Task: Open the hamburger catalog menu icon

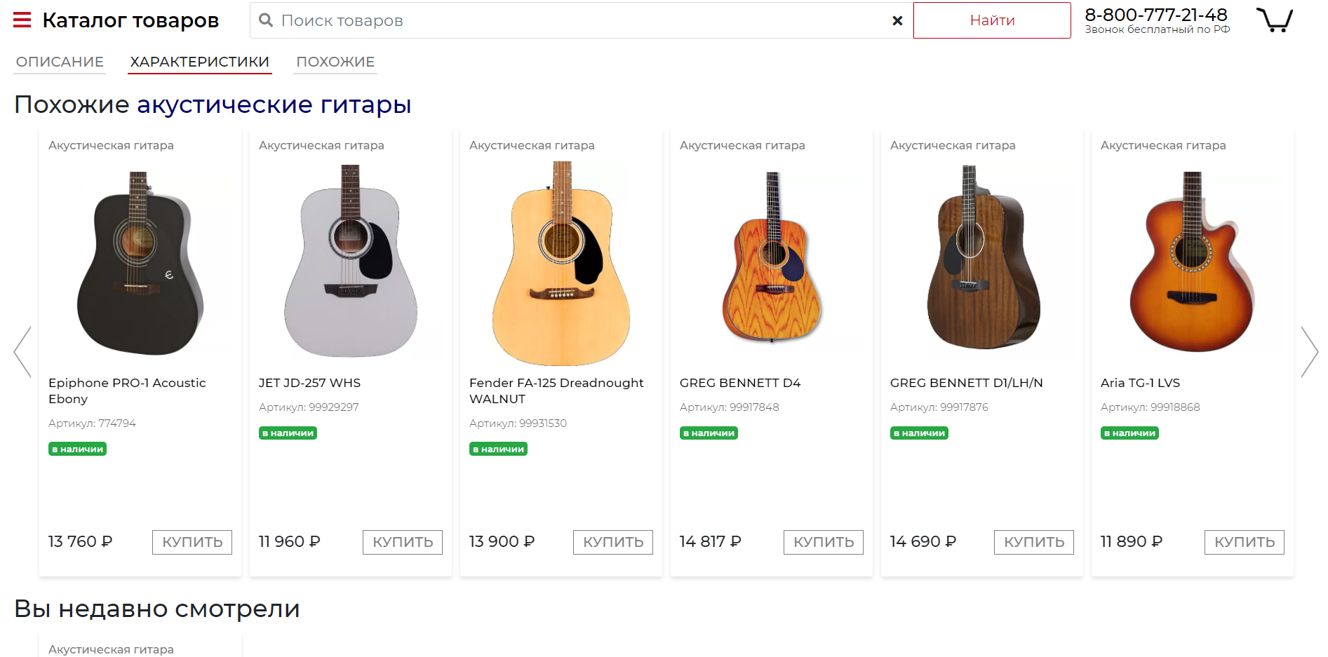Action: 22,20
